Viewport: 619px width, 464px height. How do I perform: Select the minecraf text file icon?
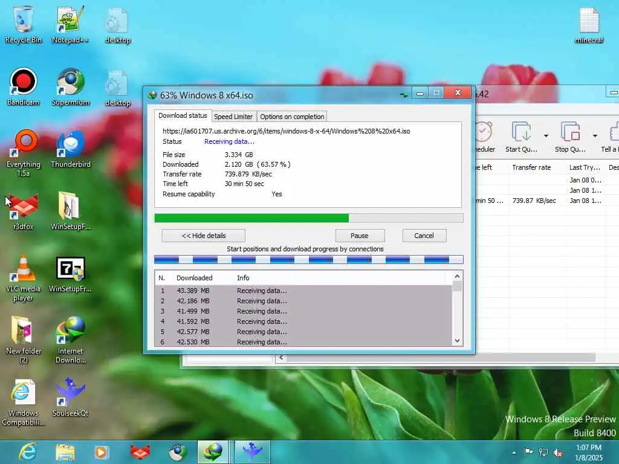pos(589,24)
